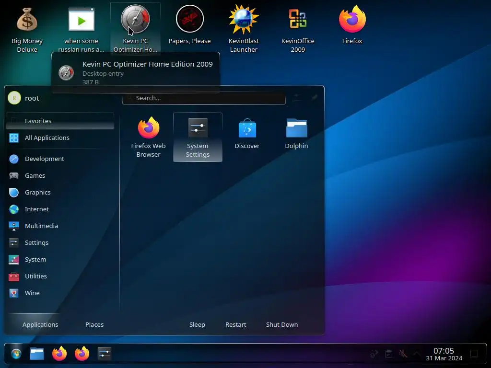
Task: Click the first Firefox taskbar icon
Action: (59, 354)
